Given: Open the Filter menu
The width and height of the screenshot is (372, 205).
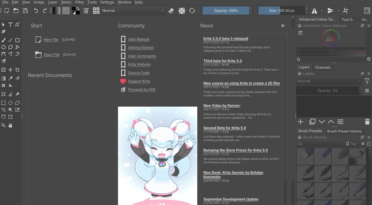Looking at the screenshot, I should click(79, 2).
